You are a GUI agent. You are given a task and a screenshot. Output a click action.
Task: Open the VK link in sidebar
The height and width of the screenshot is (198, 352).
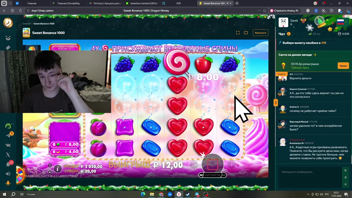pyautogui.click(x=8, y=145)
